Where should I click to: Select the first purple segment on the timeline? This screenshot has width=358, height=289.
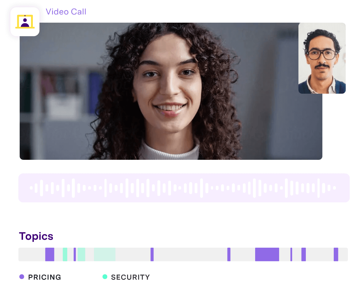tap(49, 254)
